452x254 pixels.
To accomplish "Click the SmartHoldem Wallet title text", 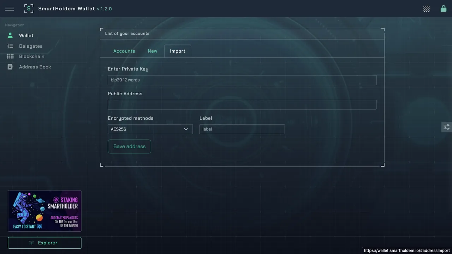I will 66,9.
